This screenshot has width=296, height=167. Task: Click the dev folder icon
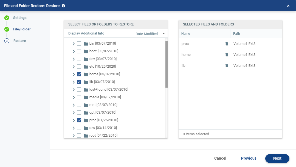[x=86, y=59]
